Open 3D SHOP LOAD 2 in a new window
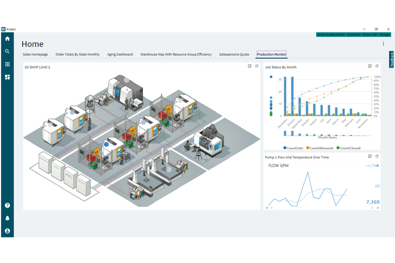 pos(250,66)
